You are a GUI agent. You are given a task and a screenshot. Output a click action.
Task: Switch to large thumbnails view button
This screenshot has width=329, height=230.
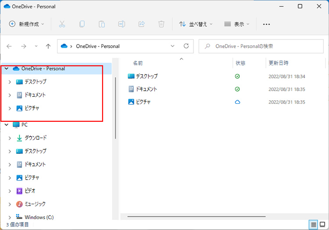point(322,225)
